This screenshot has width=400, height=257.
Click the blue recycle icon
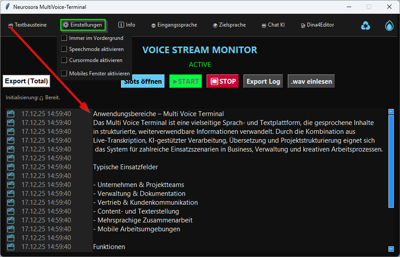tap(365, 26)
